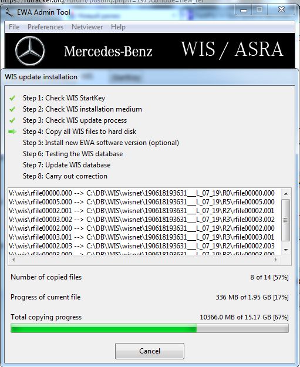The height and width of the screenshot is (367, 300).
Task: Click 'Progress of current file' label
Action: 46,297
